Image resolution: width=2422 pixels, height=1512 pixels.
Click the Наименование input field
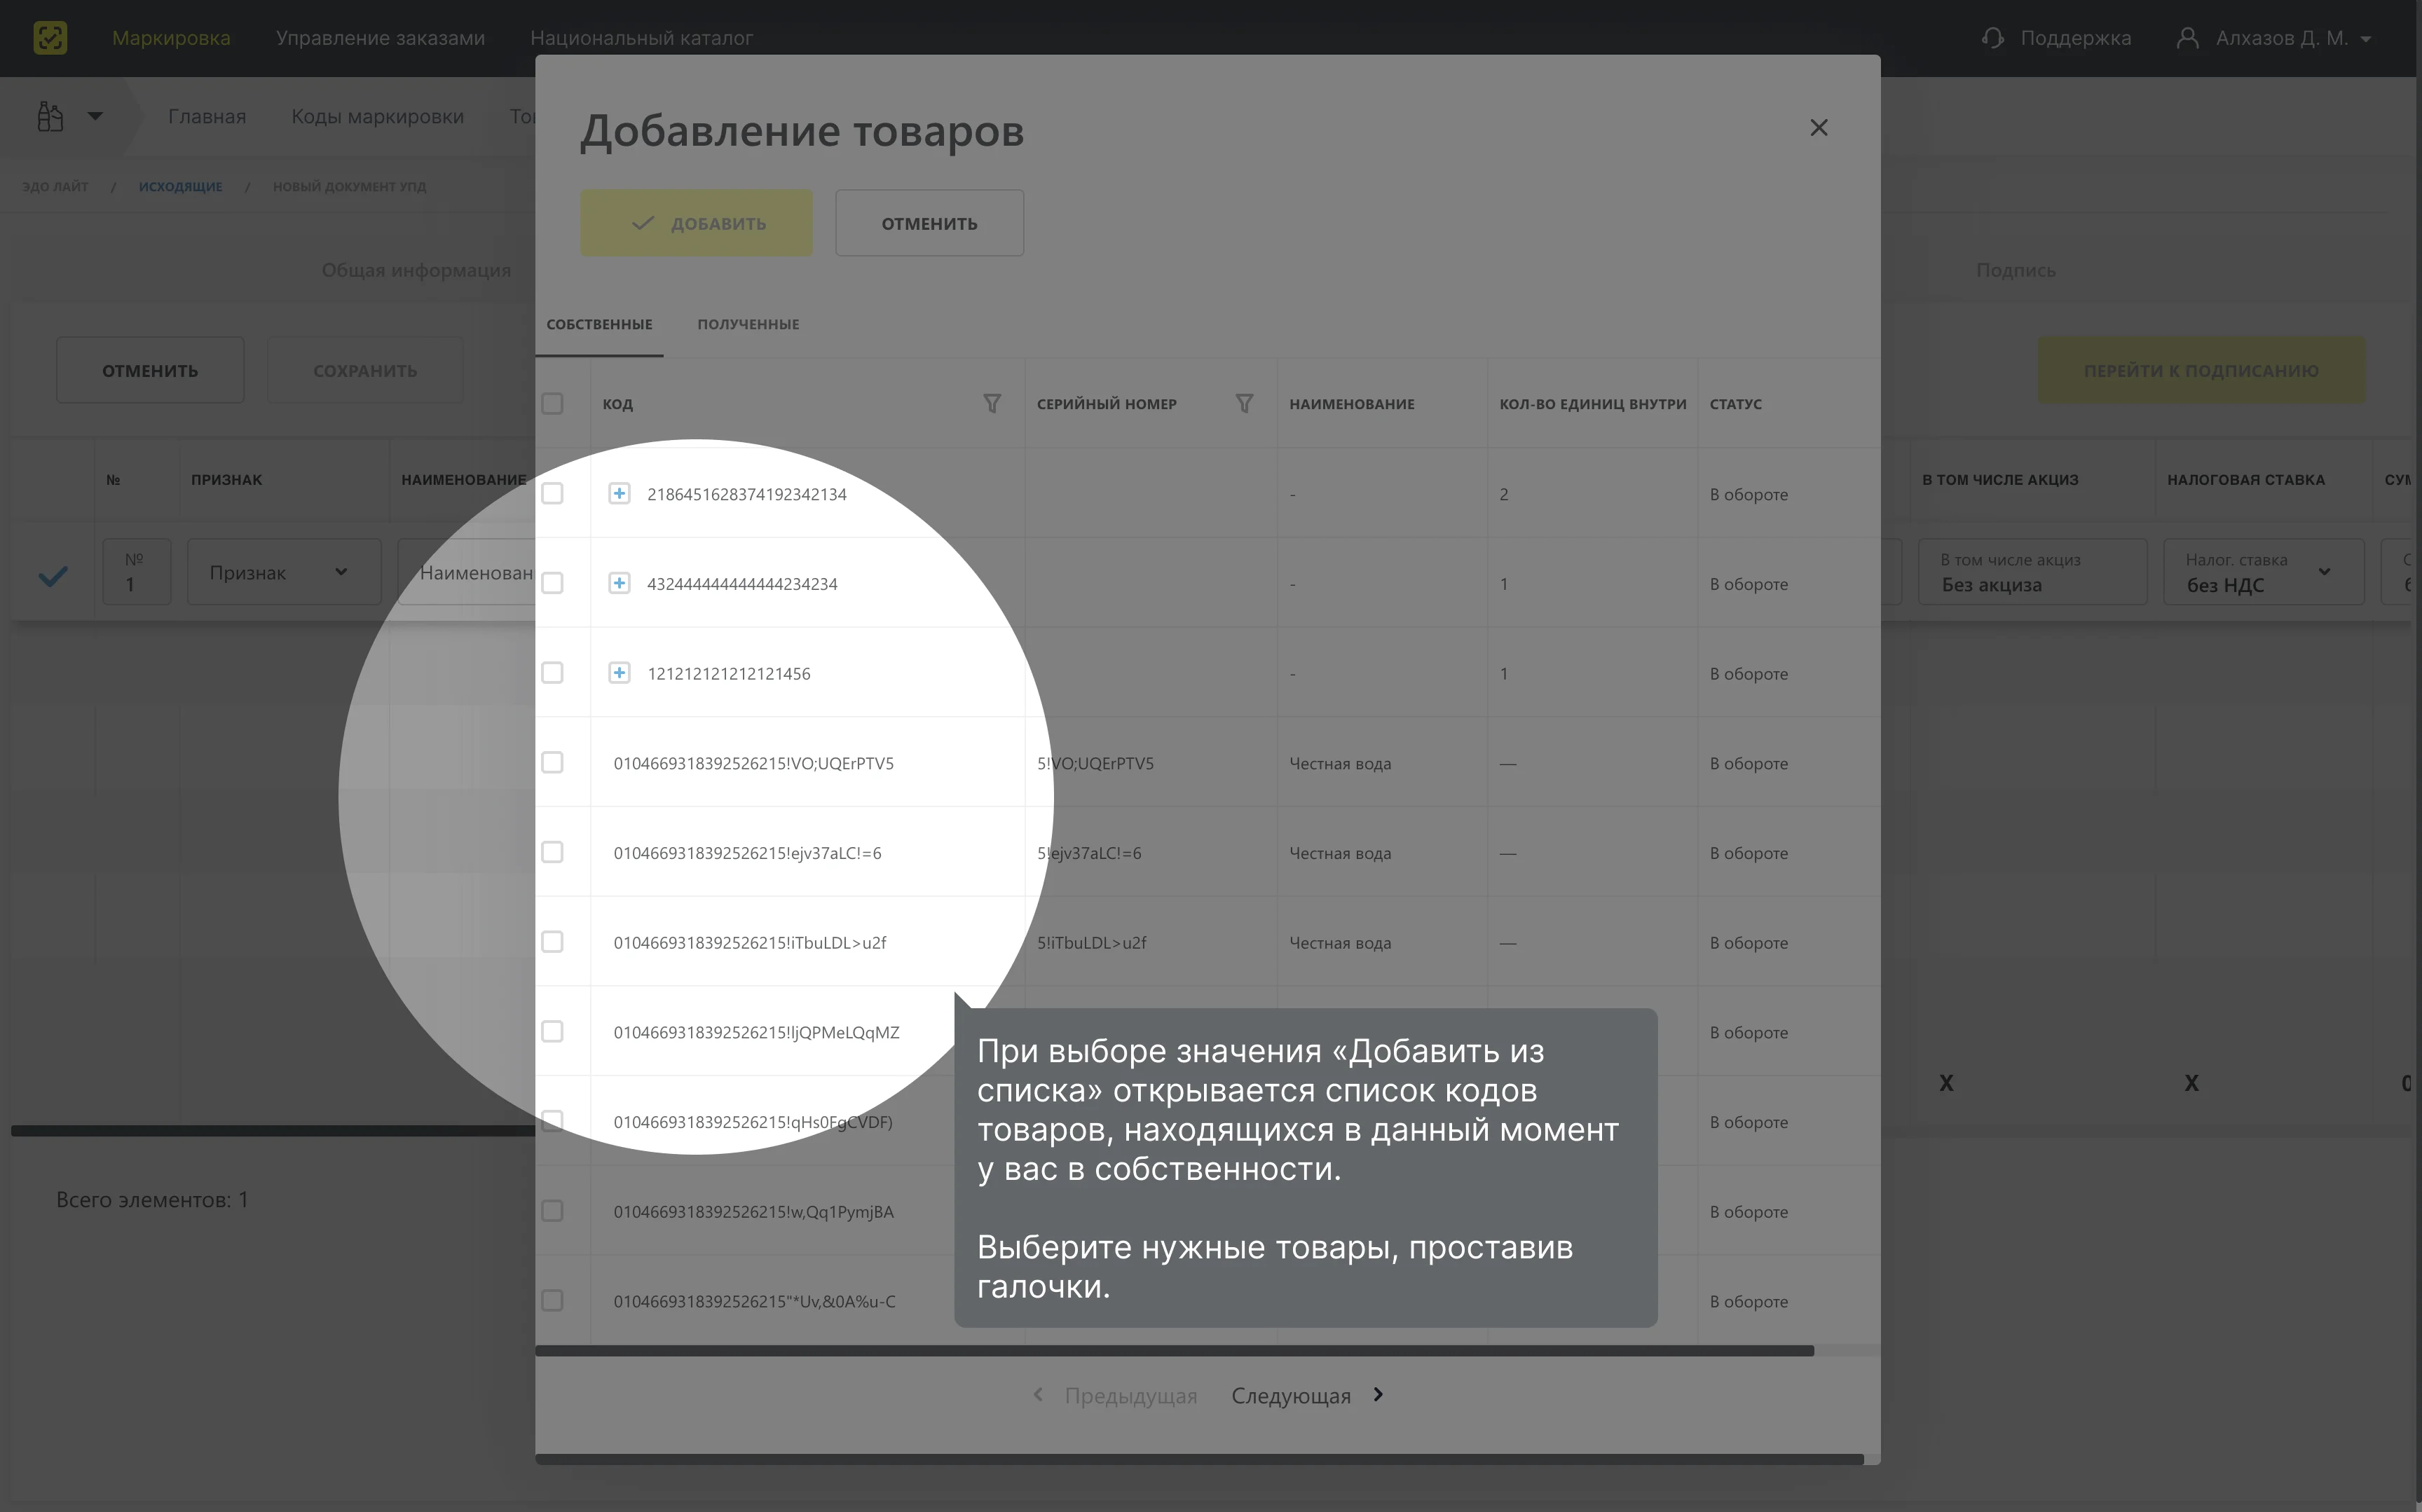(x=467, y=572)
